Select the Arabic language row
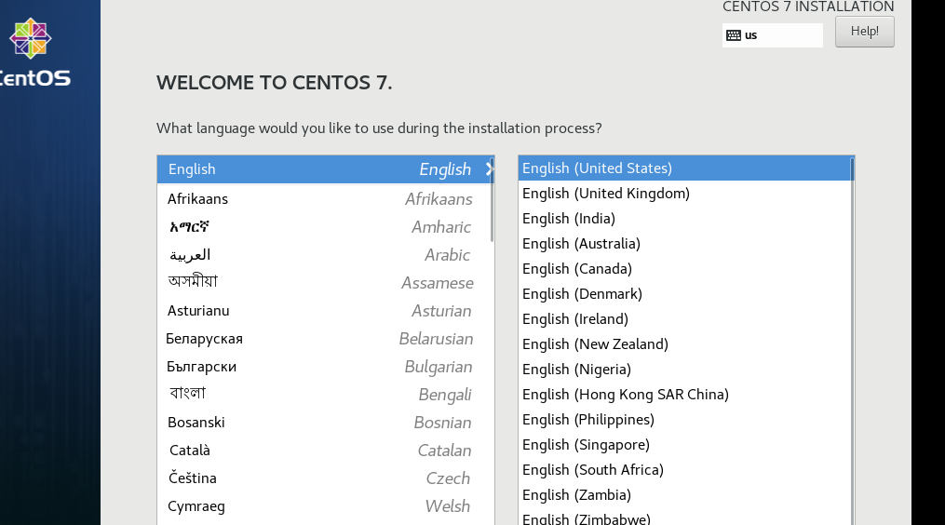This screenshot has width=945, height=525. click(324, 254)
